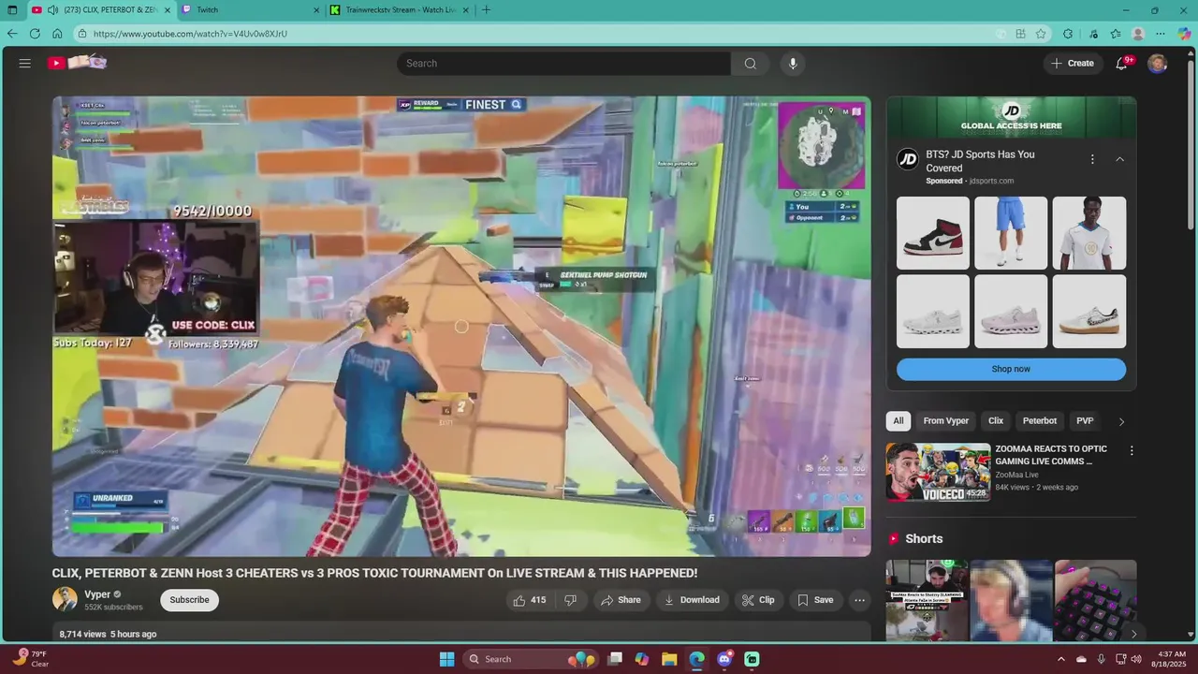Start voice search with the microphone
1198x674 pixels.
tap(793, 63)
